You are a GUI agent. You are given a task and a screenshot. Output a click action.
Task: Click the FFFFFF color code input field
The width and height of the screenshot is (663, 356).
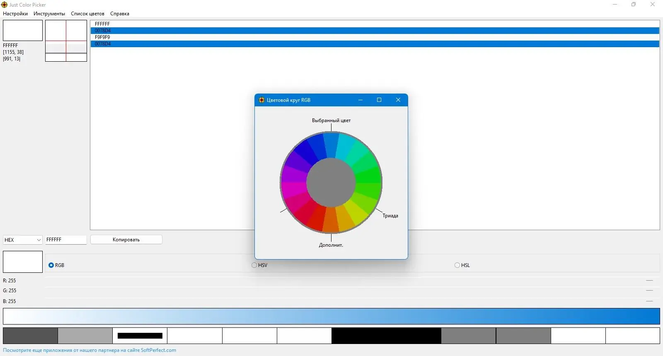(66, 240)
